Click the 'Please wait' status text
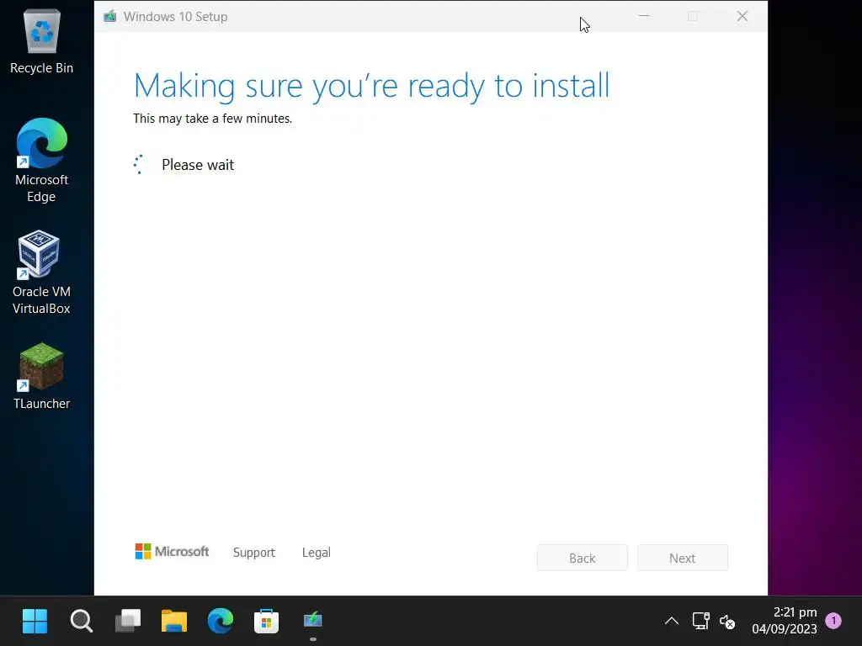 (198, 165)
